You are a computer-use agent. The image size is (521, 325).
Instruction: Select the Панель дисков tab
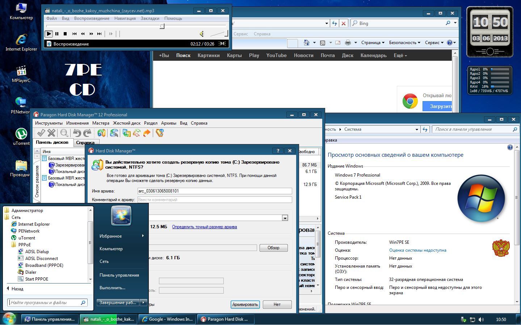[52, 142]
